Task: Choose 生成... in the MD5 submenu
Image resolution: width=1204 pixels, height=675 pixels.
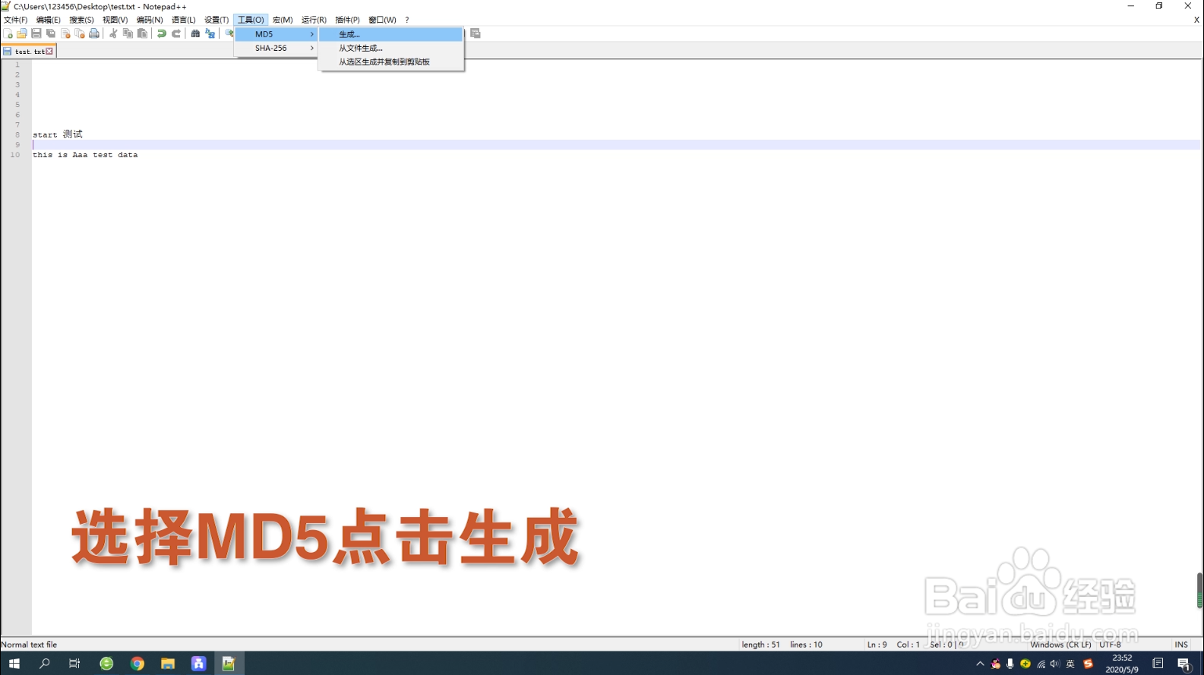Action: [391, 34]
